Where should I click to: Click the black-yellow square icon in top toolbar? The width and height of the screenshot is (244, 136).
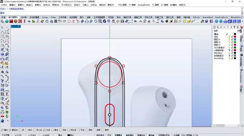pyautogui.click(x=171, y=21)
